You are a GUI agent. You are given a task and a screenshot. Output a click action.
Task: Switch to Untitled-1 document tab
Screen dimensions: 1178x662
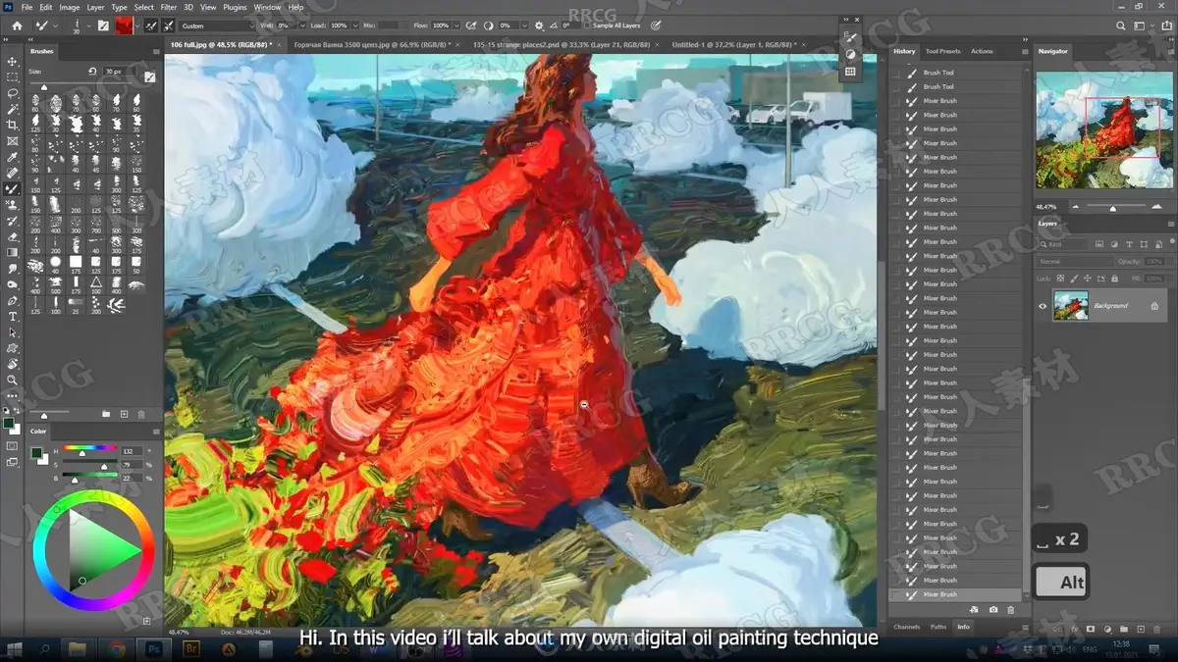coord(733,44)
